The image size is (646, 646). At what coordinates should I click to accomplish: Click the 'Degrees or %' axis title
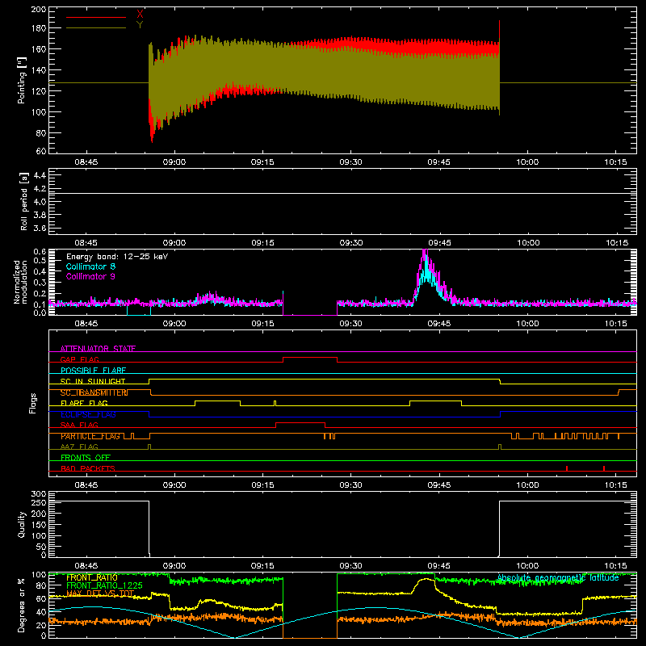(21, 605)
